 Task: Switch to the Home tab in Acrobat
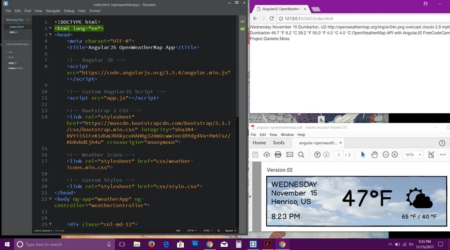pyautogui.click(x=259, y=143)
